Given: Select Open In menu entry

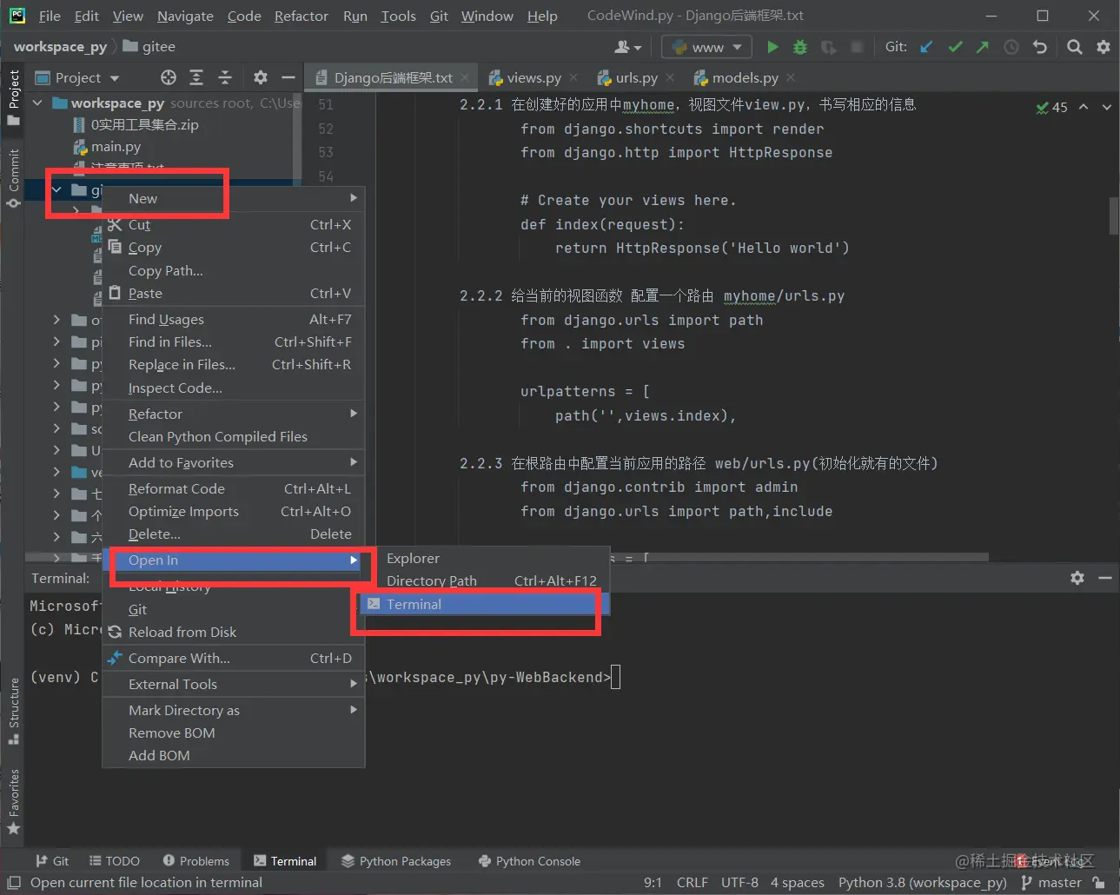Looking at the screenshot, I should point(233,560).
